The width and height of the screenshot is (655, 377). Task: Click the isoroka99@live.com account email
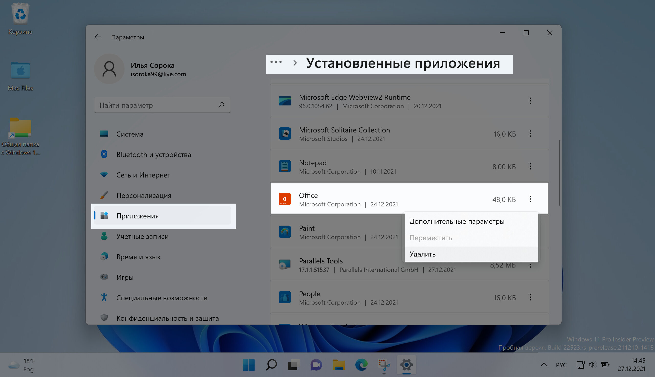pyautogui.click(x=158, y=74)
